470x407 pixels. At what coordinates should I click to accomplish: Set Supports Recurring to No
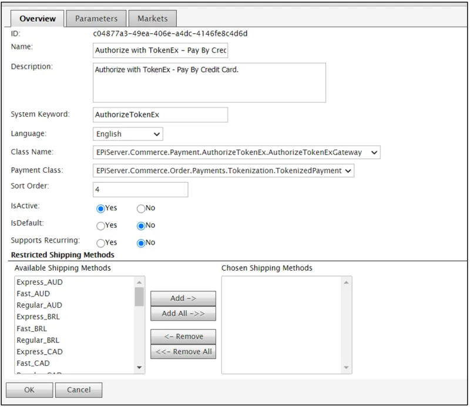pos(141,243)
